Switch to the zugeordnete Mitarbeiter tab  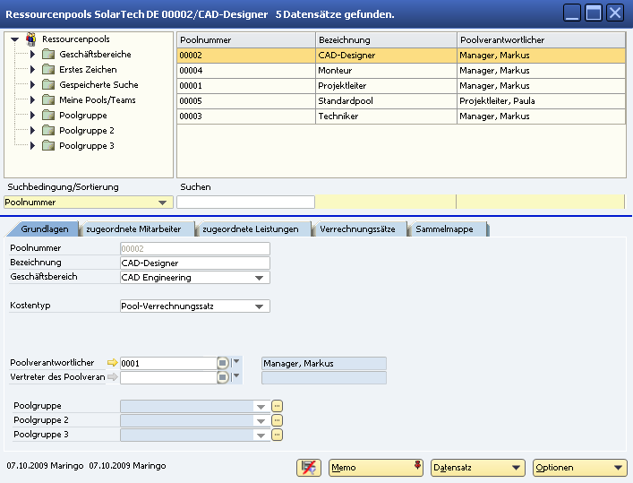click(133, 229)
